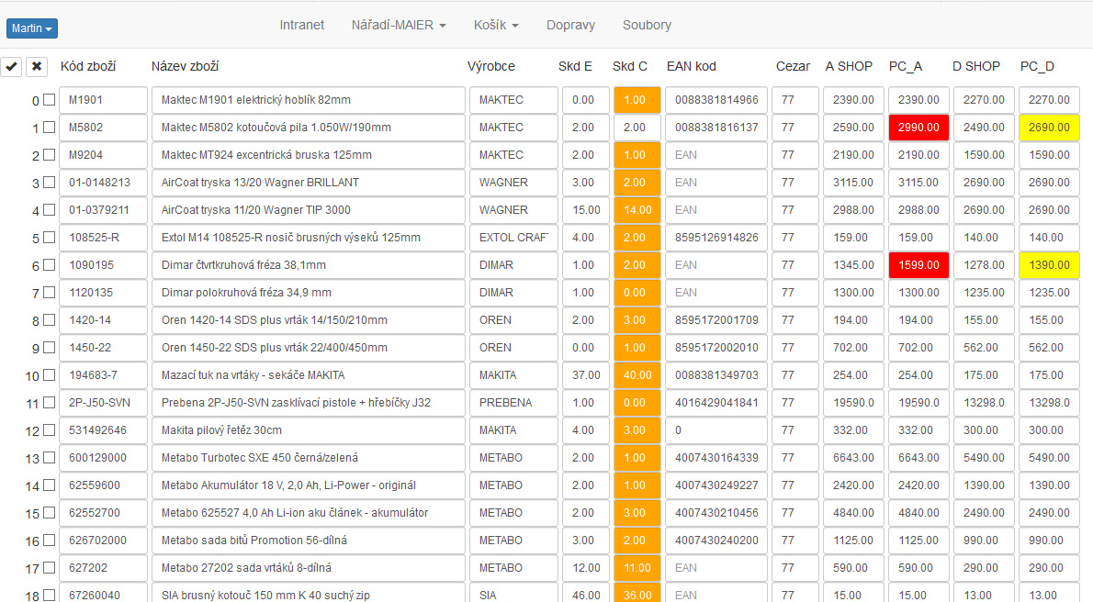Expand the Nářadí-MAIER menu
Screen dimensions: 1093x602
399,25
